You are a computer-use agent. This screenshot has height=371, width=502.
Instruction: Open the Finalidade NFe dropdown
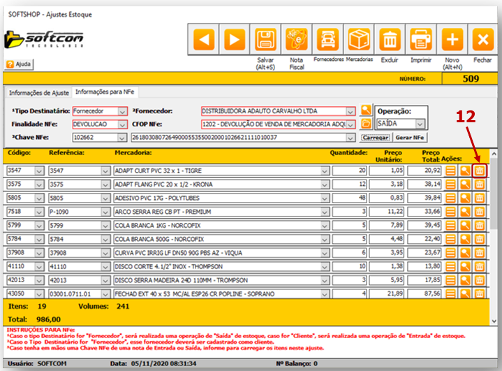click(123, 124)
